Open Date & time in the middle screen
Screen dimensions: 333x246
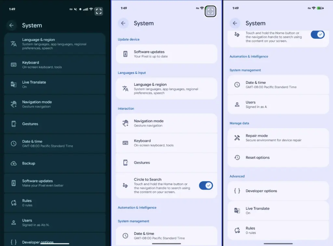pyautogui.click(x=166, y=236)
